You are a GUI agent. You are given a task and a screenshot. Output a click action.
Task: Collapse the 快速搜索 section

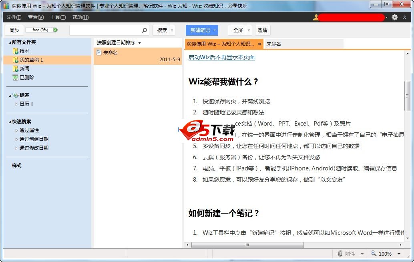(x=10, y=122)
